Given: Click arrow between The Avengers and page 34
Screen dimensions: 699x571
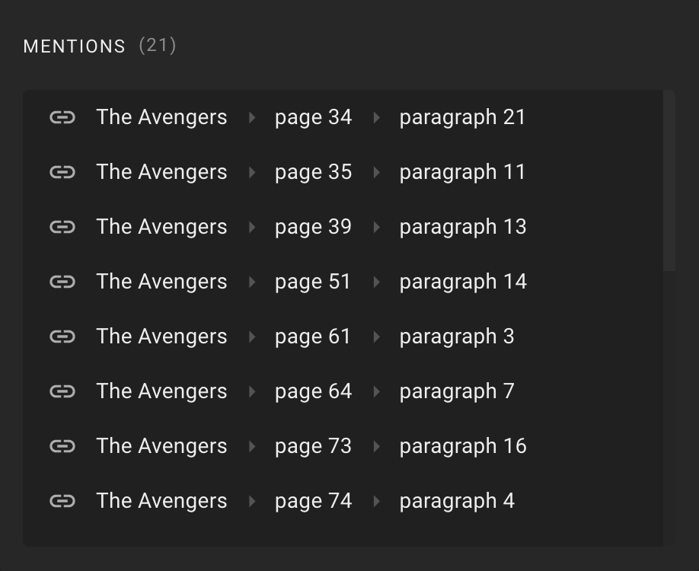Looking at the screenshot, I should 252,117.
